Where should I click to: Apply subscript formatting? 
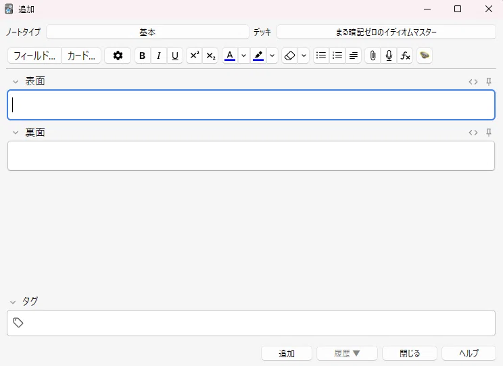210,56
